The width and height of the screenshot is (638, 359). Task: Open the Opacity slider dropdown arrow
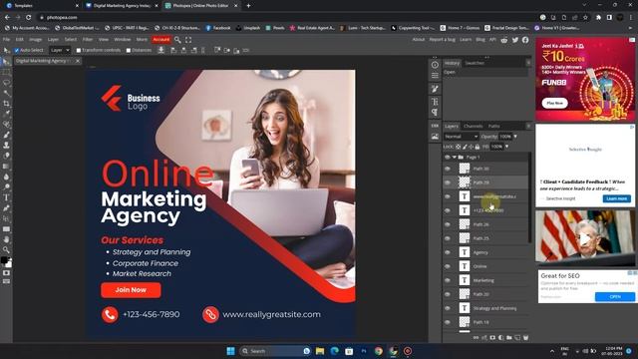point(515,137)
